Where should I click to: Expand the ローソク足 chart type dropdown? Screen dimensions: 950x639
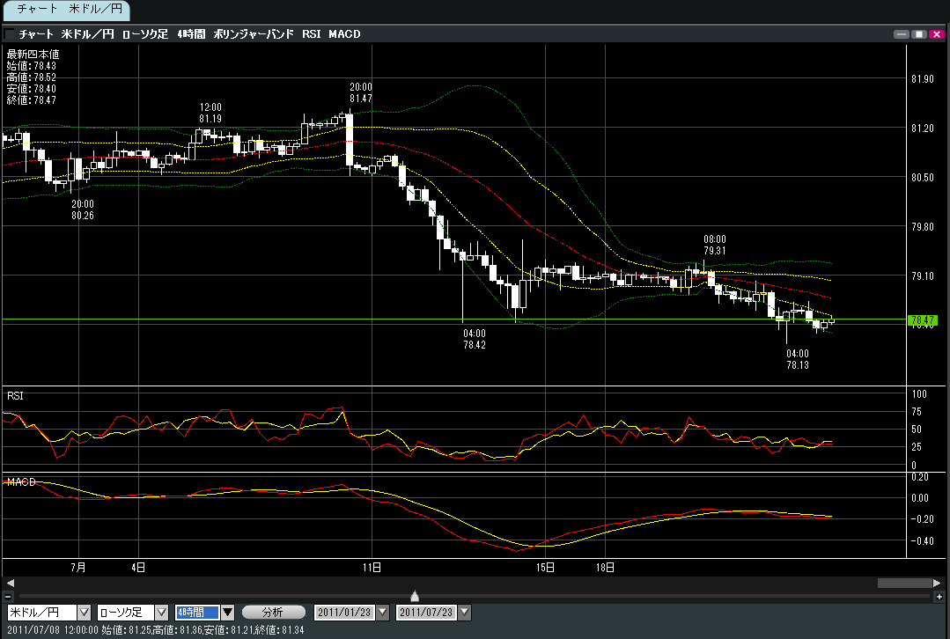tap(161, 612)
